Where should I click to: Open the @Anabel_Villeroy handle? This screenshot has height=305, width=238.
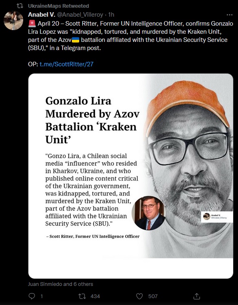click(x=80, y=15)
